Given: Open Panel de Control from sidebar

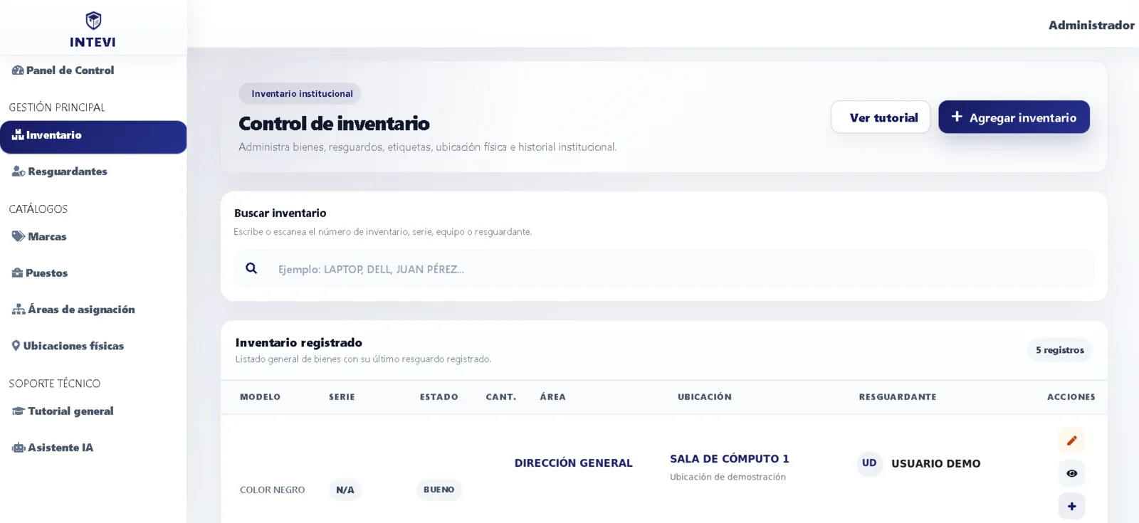Looking at the screenshot, I should (x=63, y=70).
